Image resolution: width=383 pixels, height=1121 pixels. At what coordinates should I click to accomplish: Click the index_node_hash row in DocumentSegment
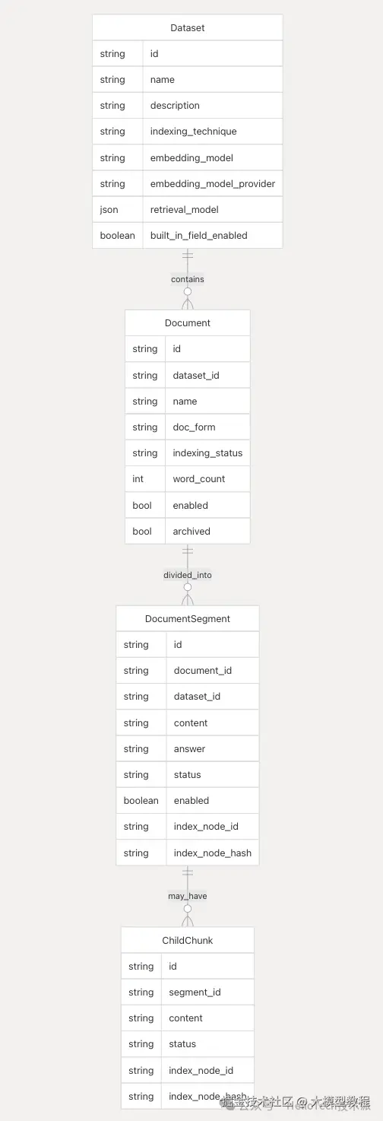click(188, 853)
